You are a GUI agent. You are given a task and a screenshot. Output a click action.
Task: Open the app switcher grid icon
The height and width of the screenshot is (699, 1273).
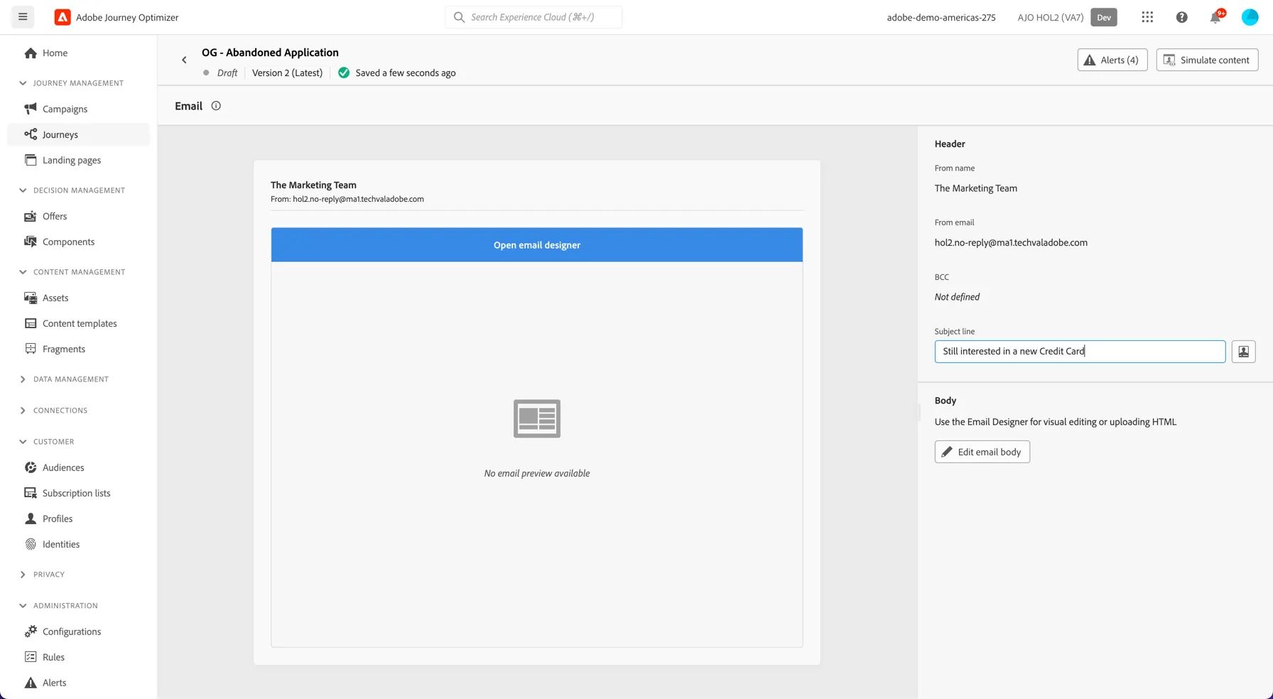[1147, 17]
